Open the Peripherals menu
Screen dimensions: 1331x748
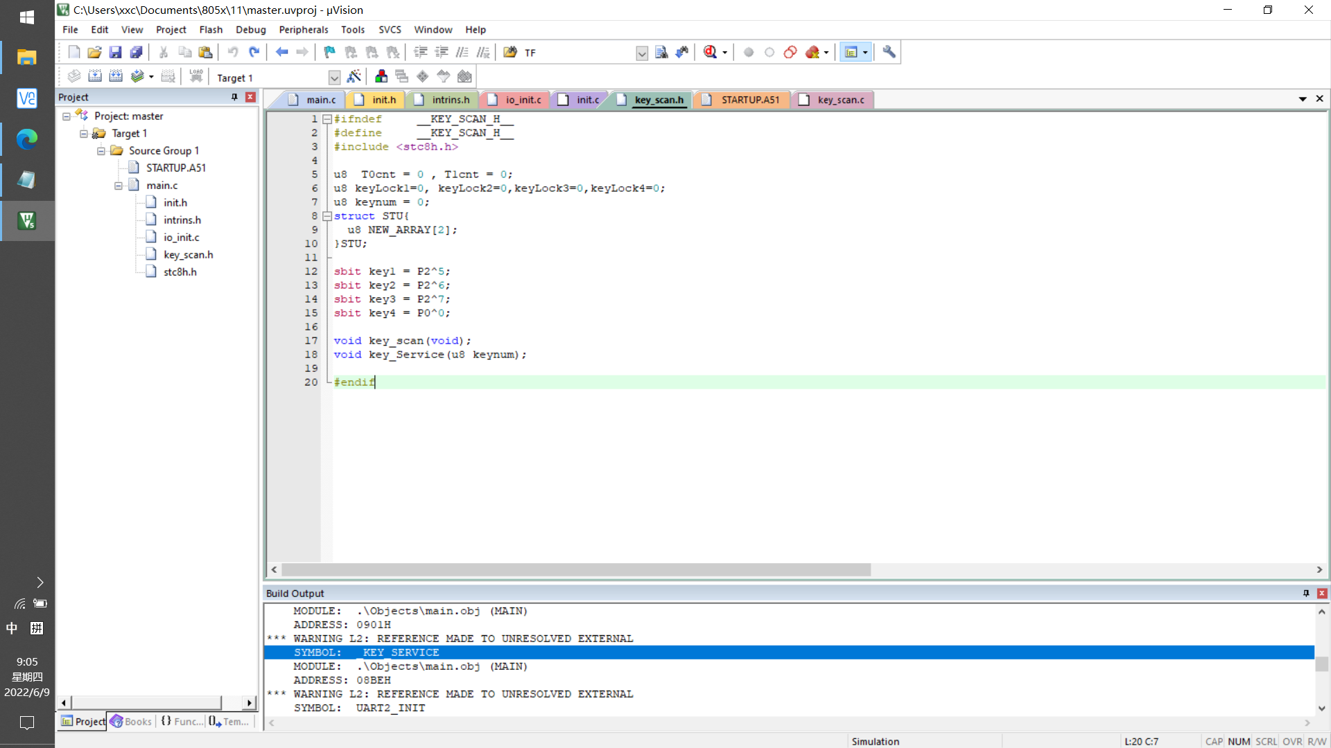coord(304,30)
